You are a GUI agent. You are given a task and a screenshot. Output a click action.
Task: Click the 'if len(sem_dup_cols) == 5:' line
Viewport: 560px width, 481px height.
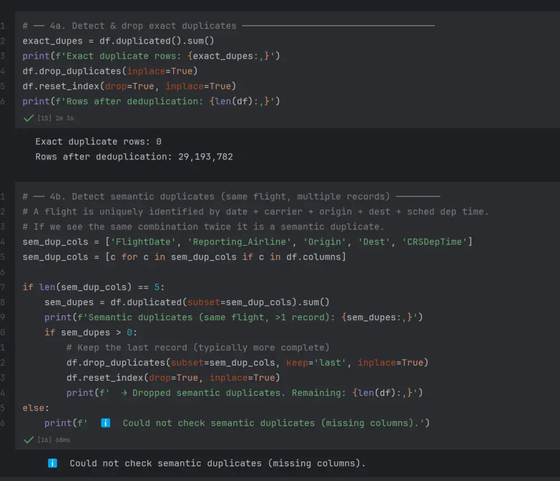pyautogui.click(x=94, y=287)
